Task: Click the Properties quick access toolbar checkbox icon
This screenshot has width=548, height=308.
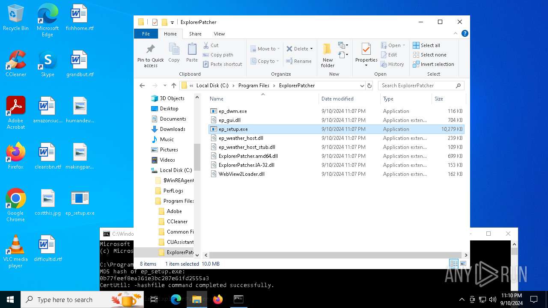Action: [x=155, y=22]
